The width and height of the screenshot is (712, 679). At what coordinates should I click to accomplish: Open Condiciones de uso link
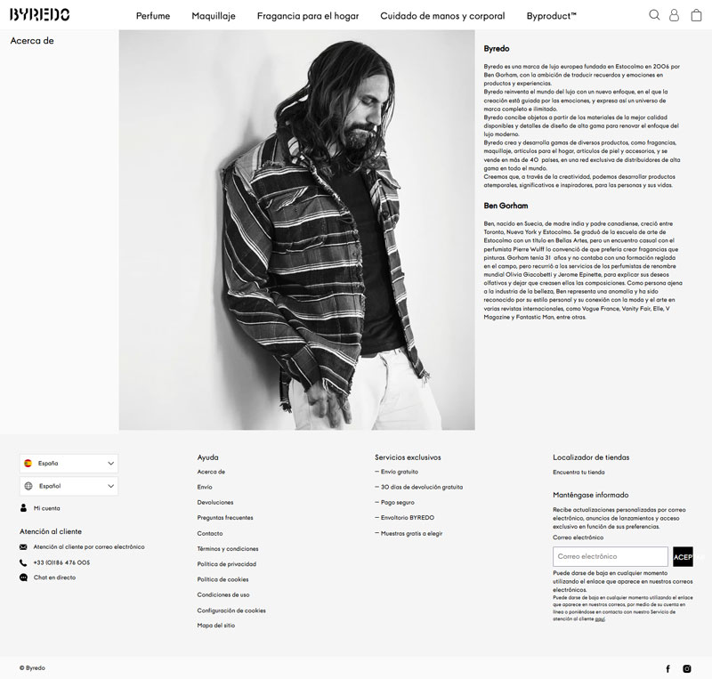pos(223,594)
